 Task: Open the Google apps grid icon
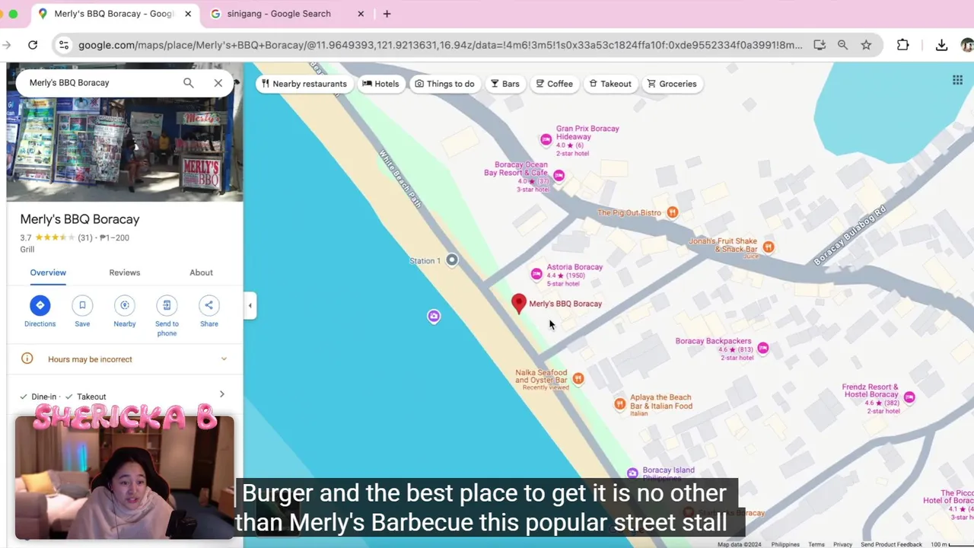957,81
